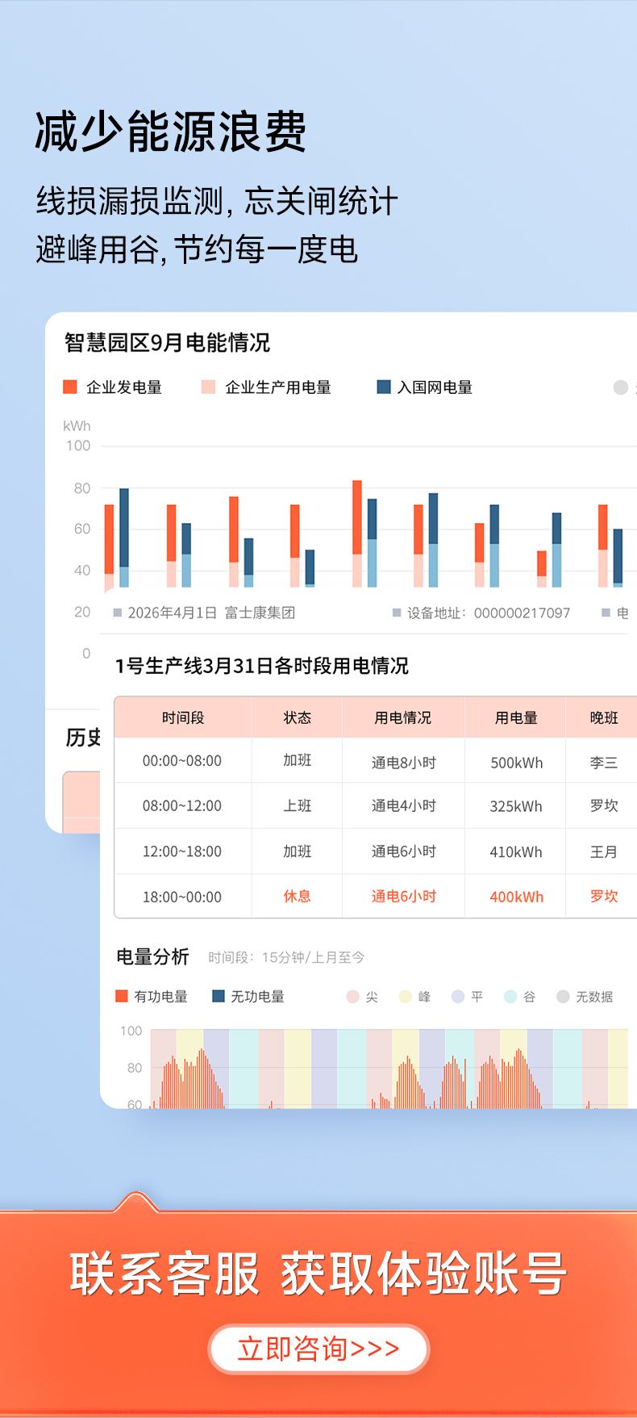Select the 无功电量 legend icon
The image size is (637, 1418).
click(219, 996)
